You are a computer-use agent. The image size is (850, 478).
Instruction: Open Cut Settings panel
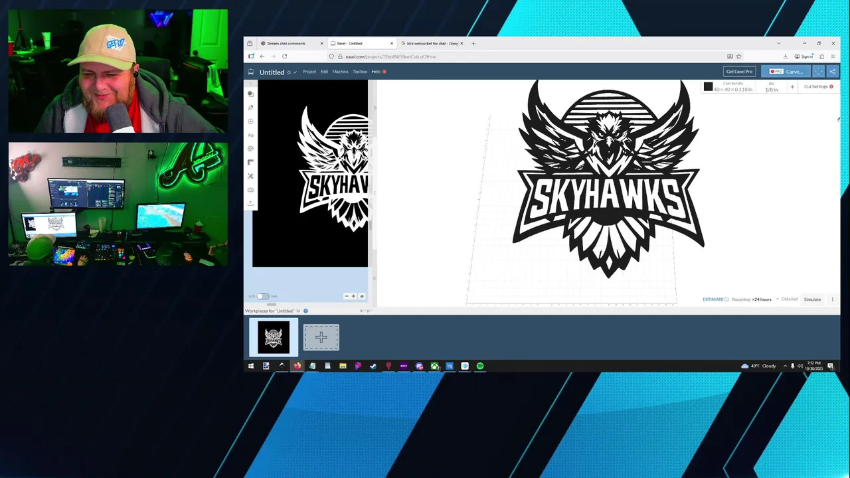pyautogui.click(x=818, y=86)
